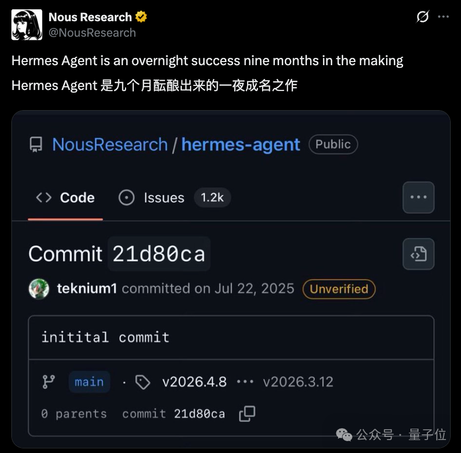Open teknium1 author avatar
Screen dimensions: 461x453
pos(39,289)
